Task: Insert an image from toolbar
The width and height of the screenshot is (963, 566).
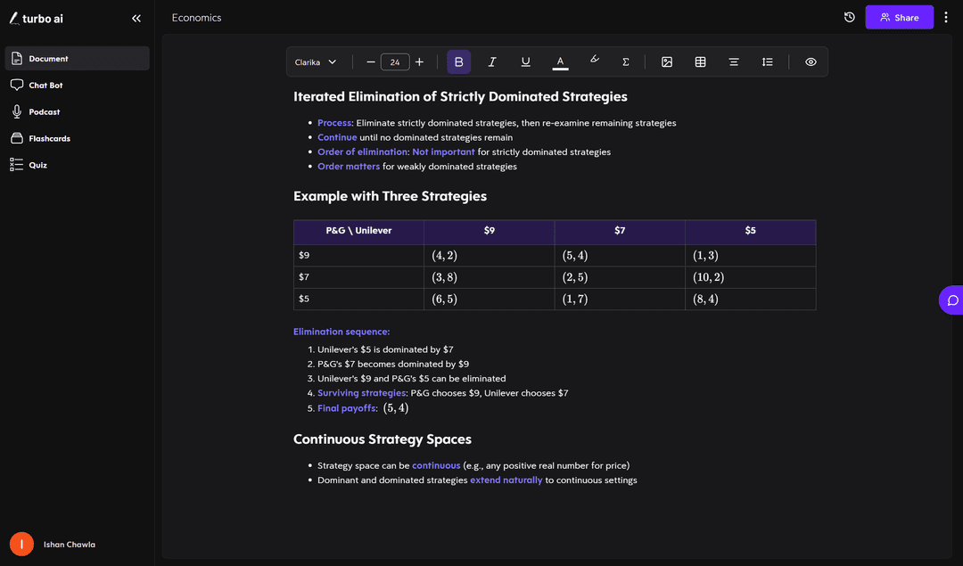Action: [x=667, y=62]
